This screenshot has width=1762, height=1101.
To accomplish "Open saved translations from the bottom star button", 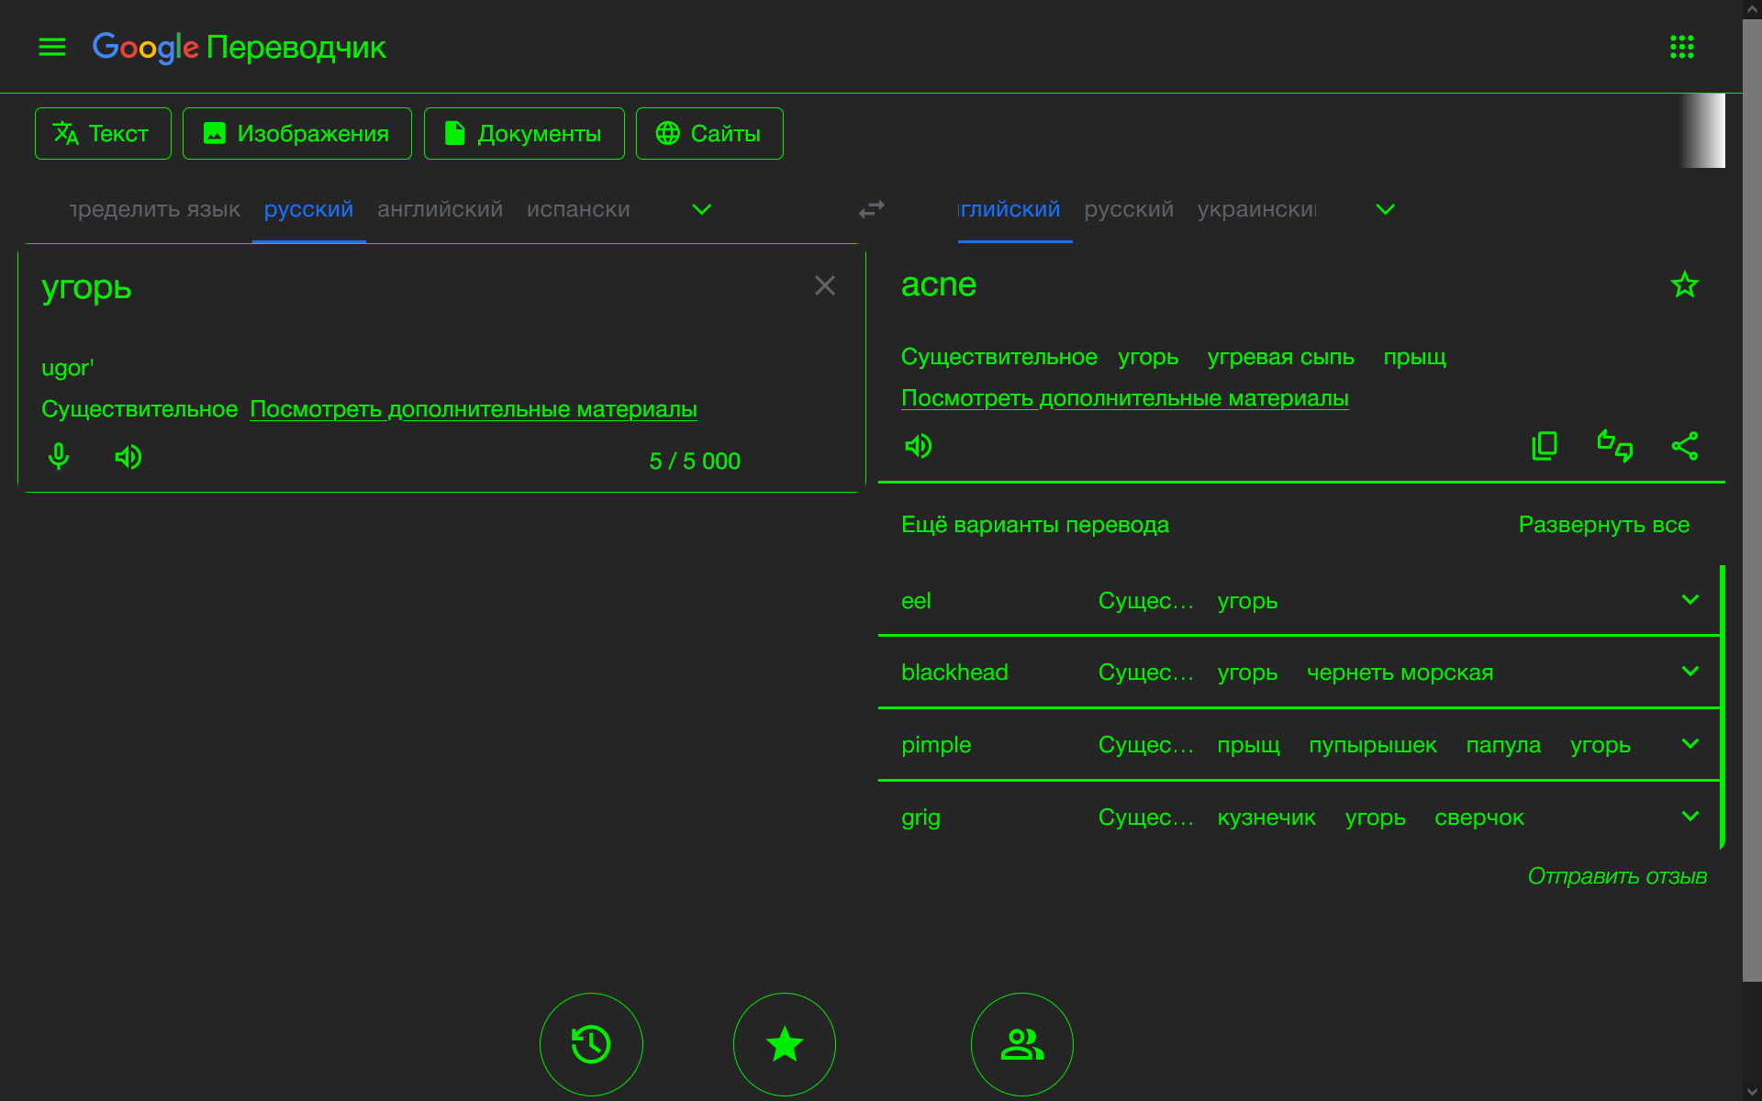I will 784,1044.
